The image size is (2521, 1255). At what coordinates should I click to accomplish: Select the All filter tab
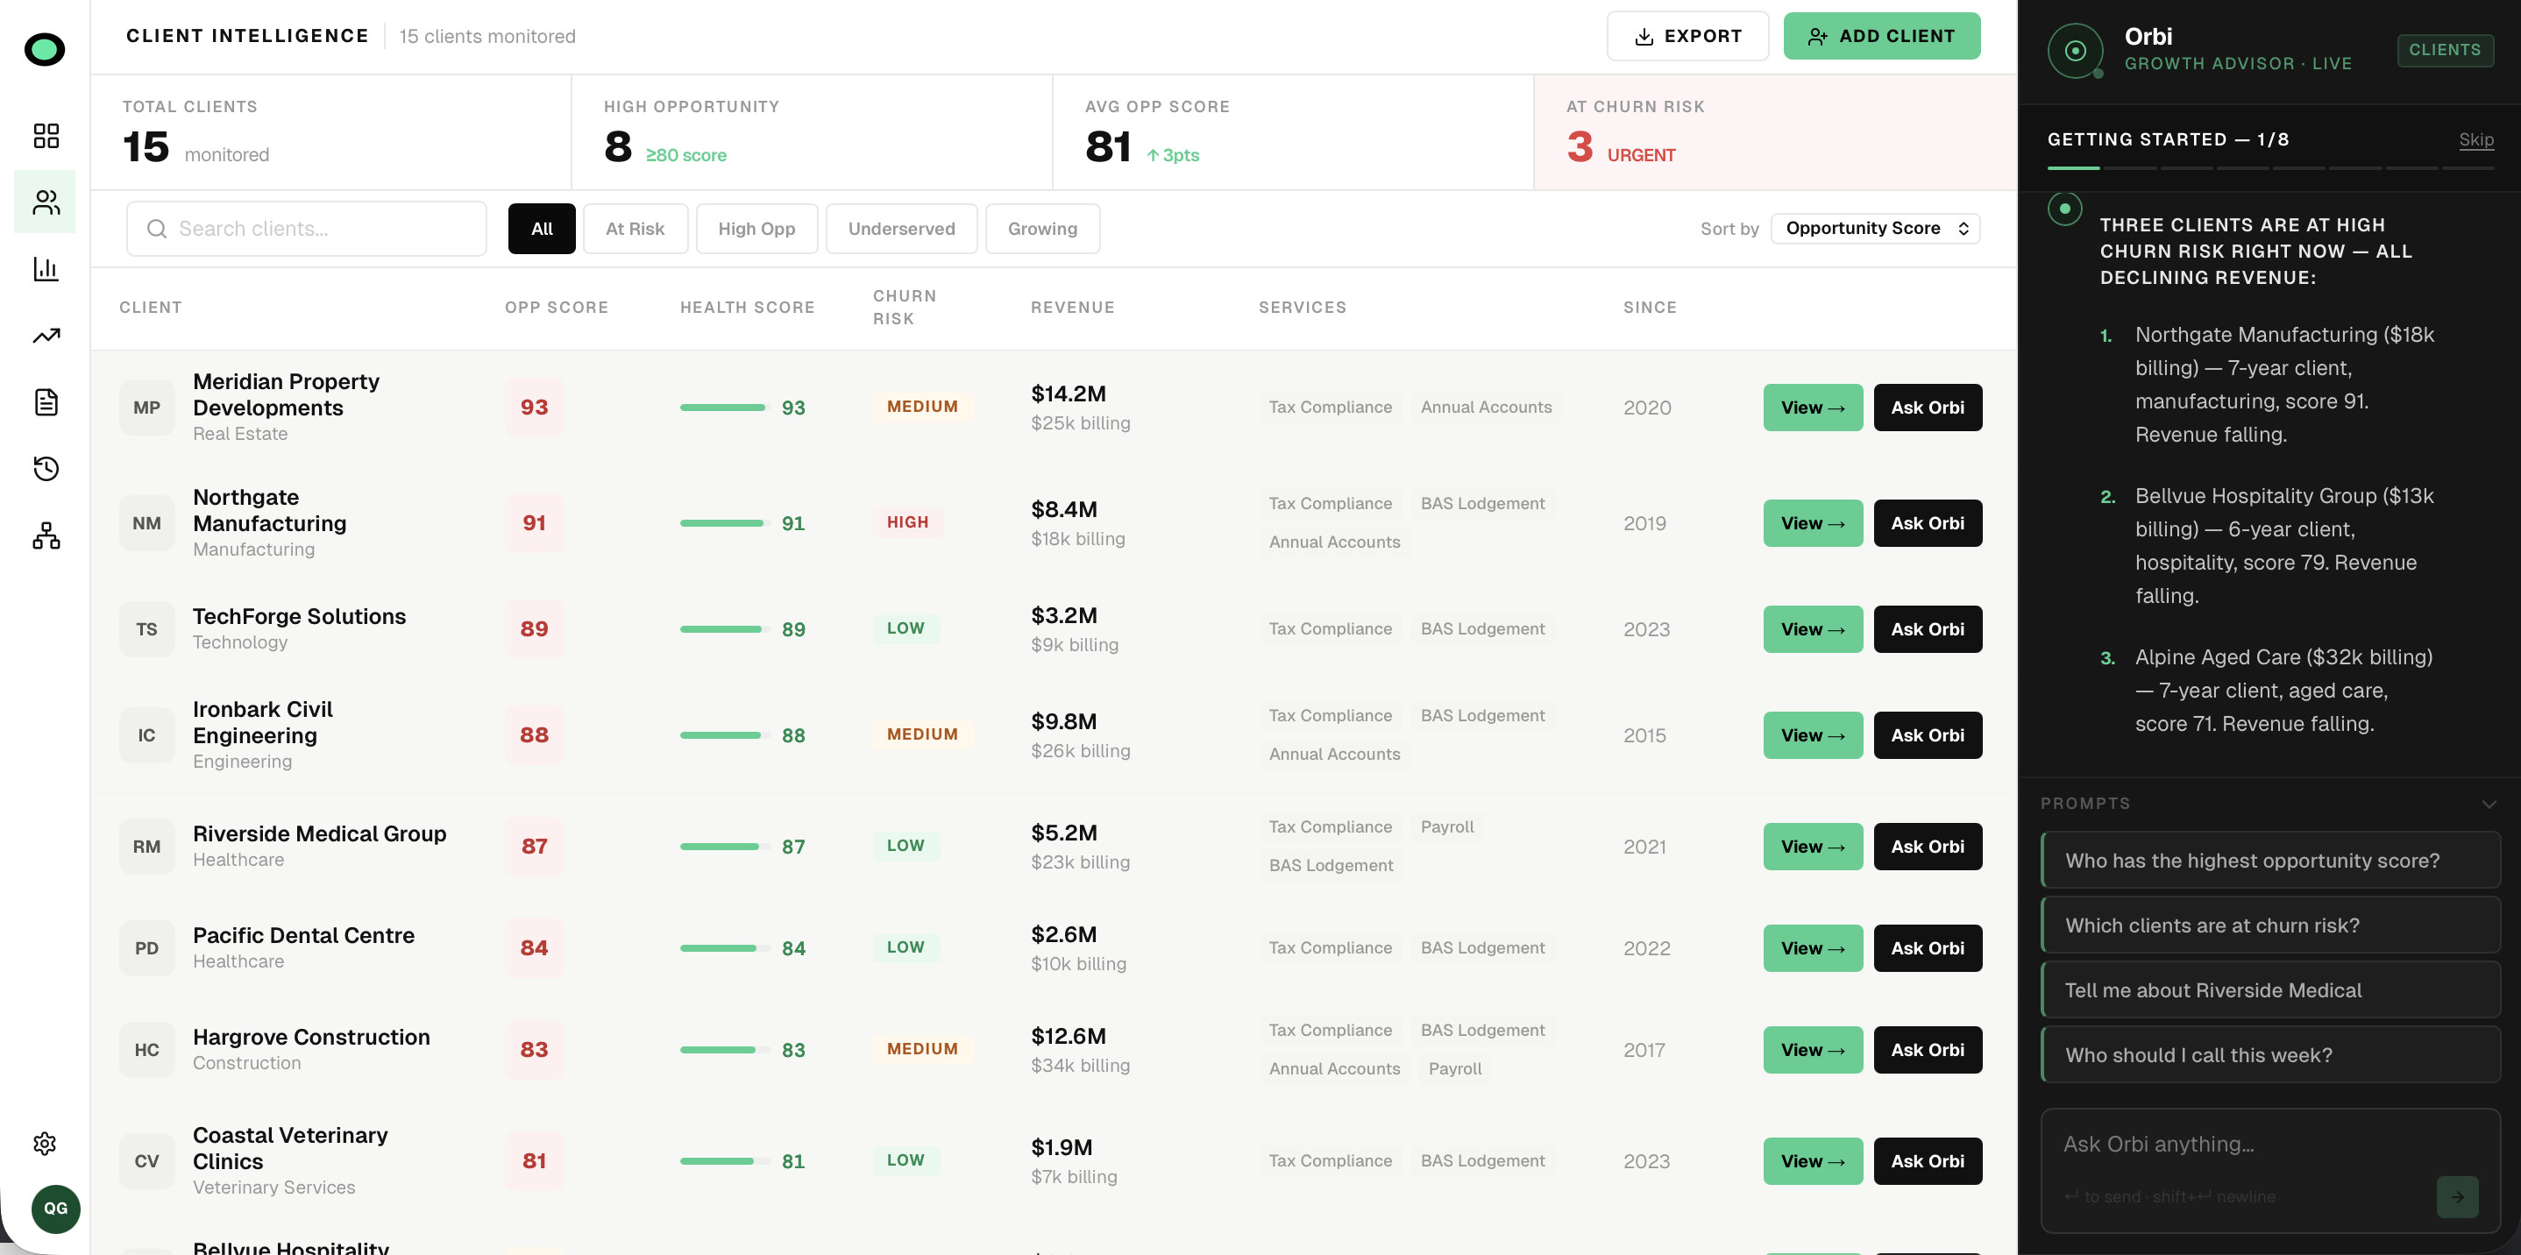coord(541,229)
